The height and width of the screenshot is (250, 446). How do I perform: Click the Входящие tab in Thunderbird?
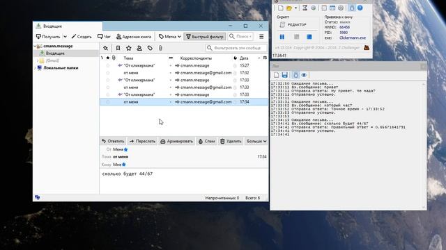(x=68, y=26)
